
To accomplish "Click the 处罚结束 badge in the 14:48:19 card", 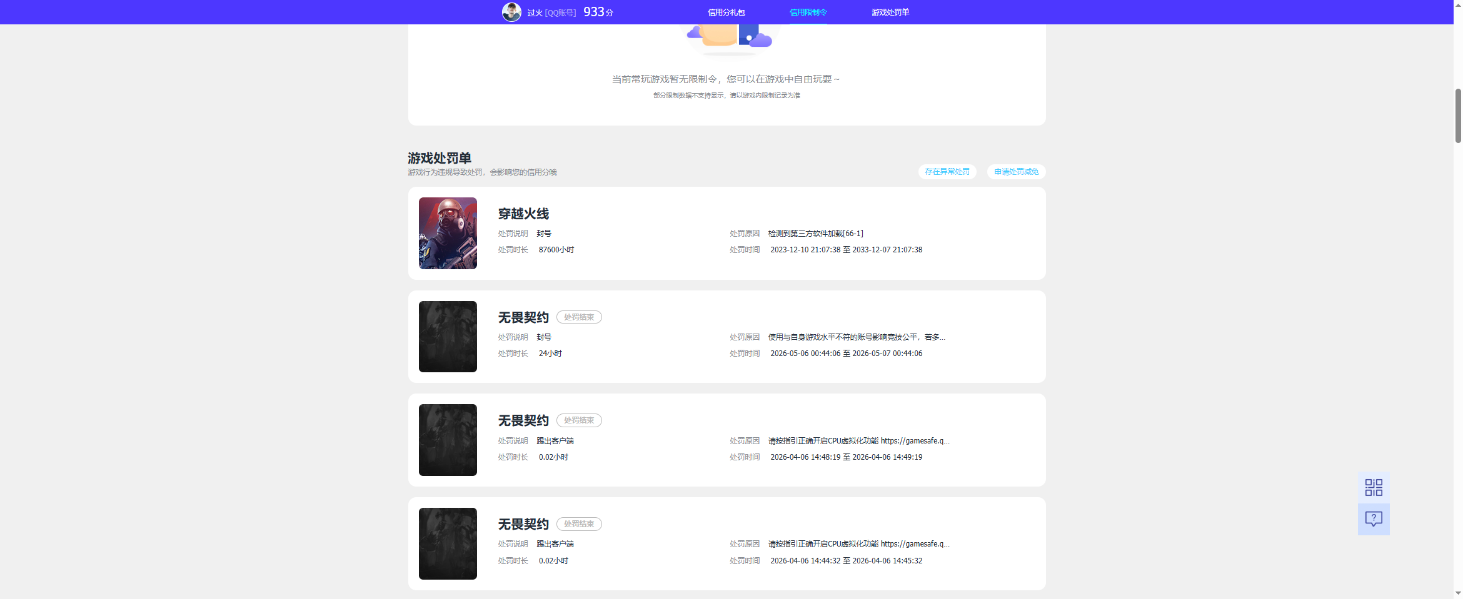I will 579,420.
